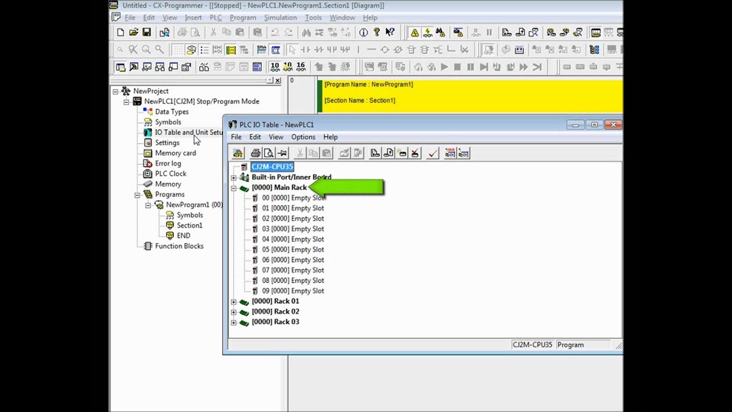Open the Tools menu in CX-Programmer
The image size is (732, 412).
click(x=313, y=18)
